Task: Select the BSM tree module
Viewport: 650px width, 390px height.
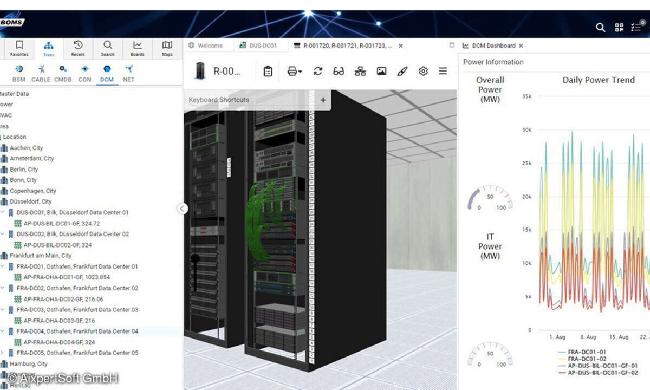Action: click(x=19, y=74)
